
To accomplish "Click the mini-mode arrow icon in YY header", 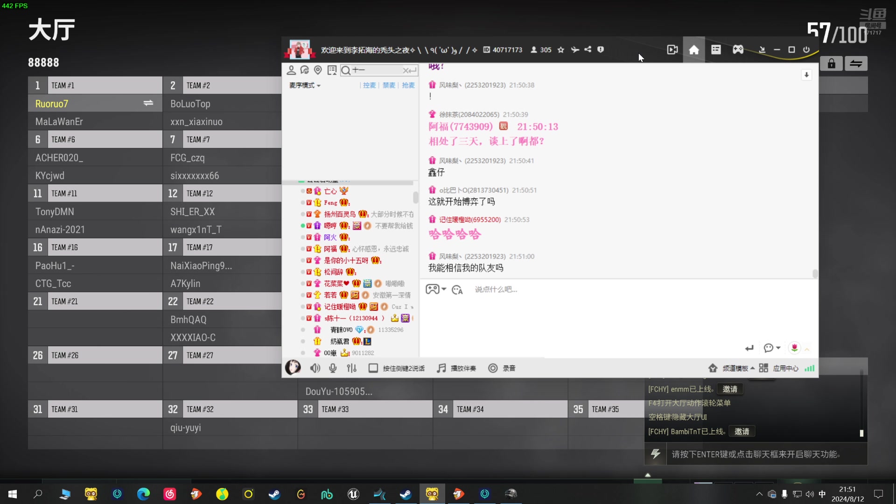I will coord(762,50).
